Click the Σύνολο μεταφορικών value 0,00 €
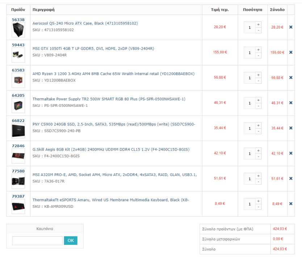 (x=278, y=239)
